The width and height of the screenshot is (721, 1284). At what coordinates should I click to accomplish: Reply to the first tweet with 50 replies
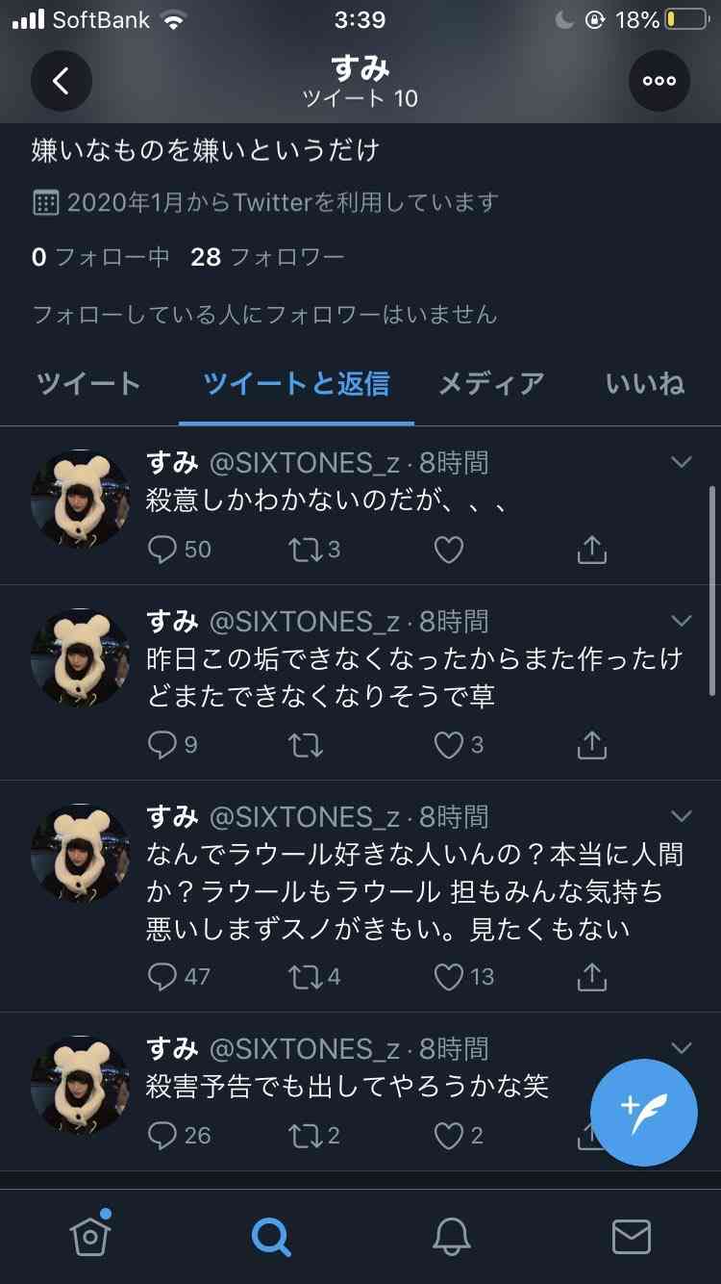pyautogui.click(x=162, y=550)
